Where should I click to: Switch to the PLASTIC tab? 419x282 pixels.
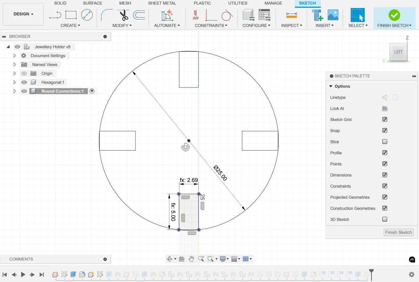pyautogui.click(x=202, y=3)
